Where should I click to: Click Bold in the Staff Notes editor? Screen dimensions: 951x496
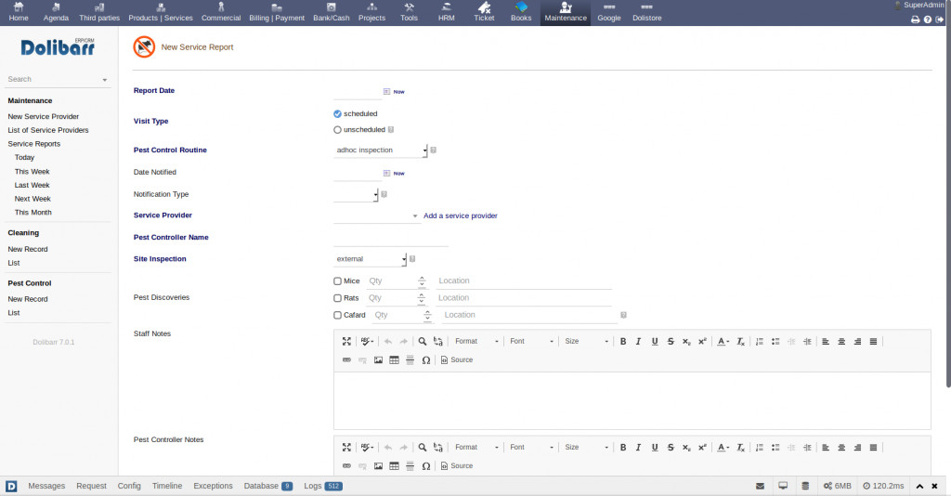pos(623,342)
